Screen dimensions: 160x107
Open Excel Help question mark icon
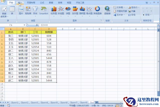[147, 3]
